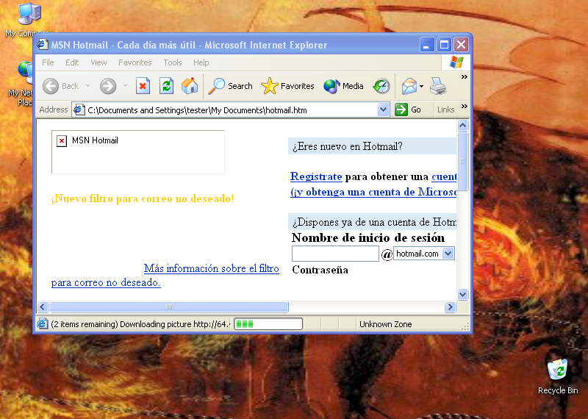Click the scroll up arrow
Image resolution: width=588 pixels, height=419 pixels.
463,125
